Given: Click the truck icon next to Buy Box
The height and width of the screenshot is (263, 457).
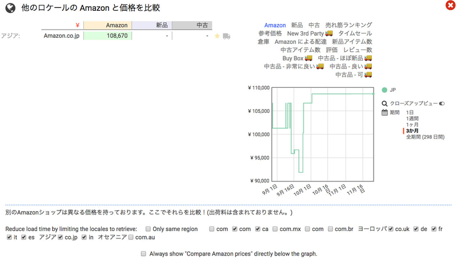Looking at the screenshot, I should pyautogui.click(x=308, y=58).
